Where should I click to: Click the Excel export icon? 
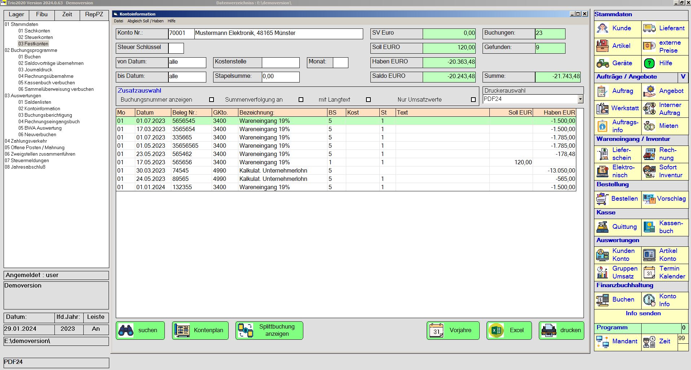pos(497,330)
